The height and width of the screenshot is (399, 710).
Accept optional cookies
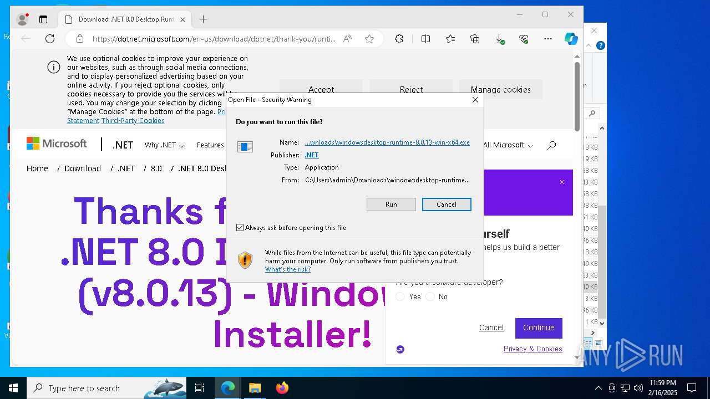pyautogui.click(x=321, y=89)
